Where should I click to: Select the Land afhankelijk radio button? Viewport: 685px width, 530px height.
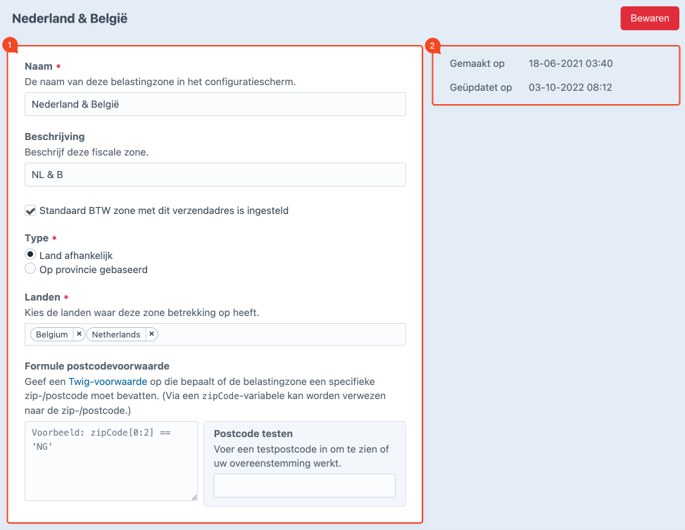pyautogui.click(x=29, y=255)
